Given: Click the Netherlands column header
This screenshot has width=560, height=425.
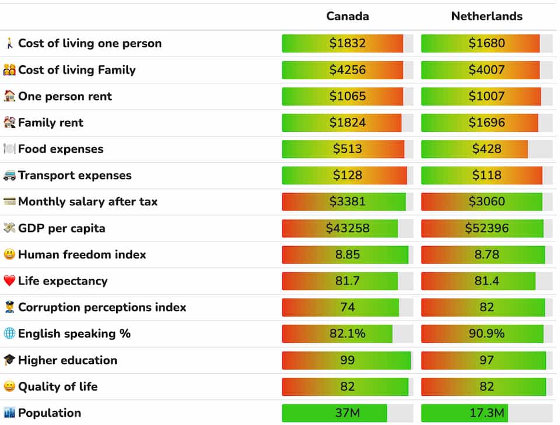Looking at the screenshot, I should tap(487, 16).
